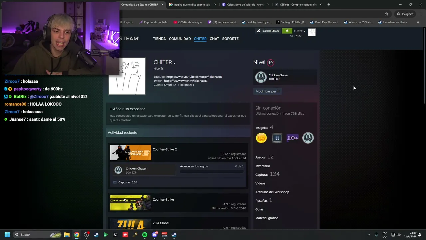Image resolution: width=426 pixels, height=240 pixels.
Task: Bookmark this page with the star icon
Action: (x=387, y=14)
